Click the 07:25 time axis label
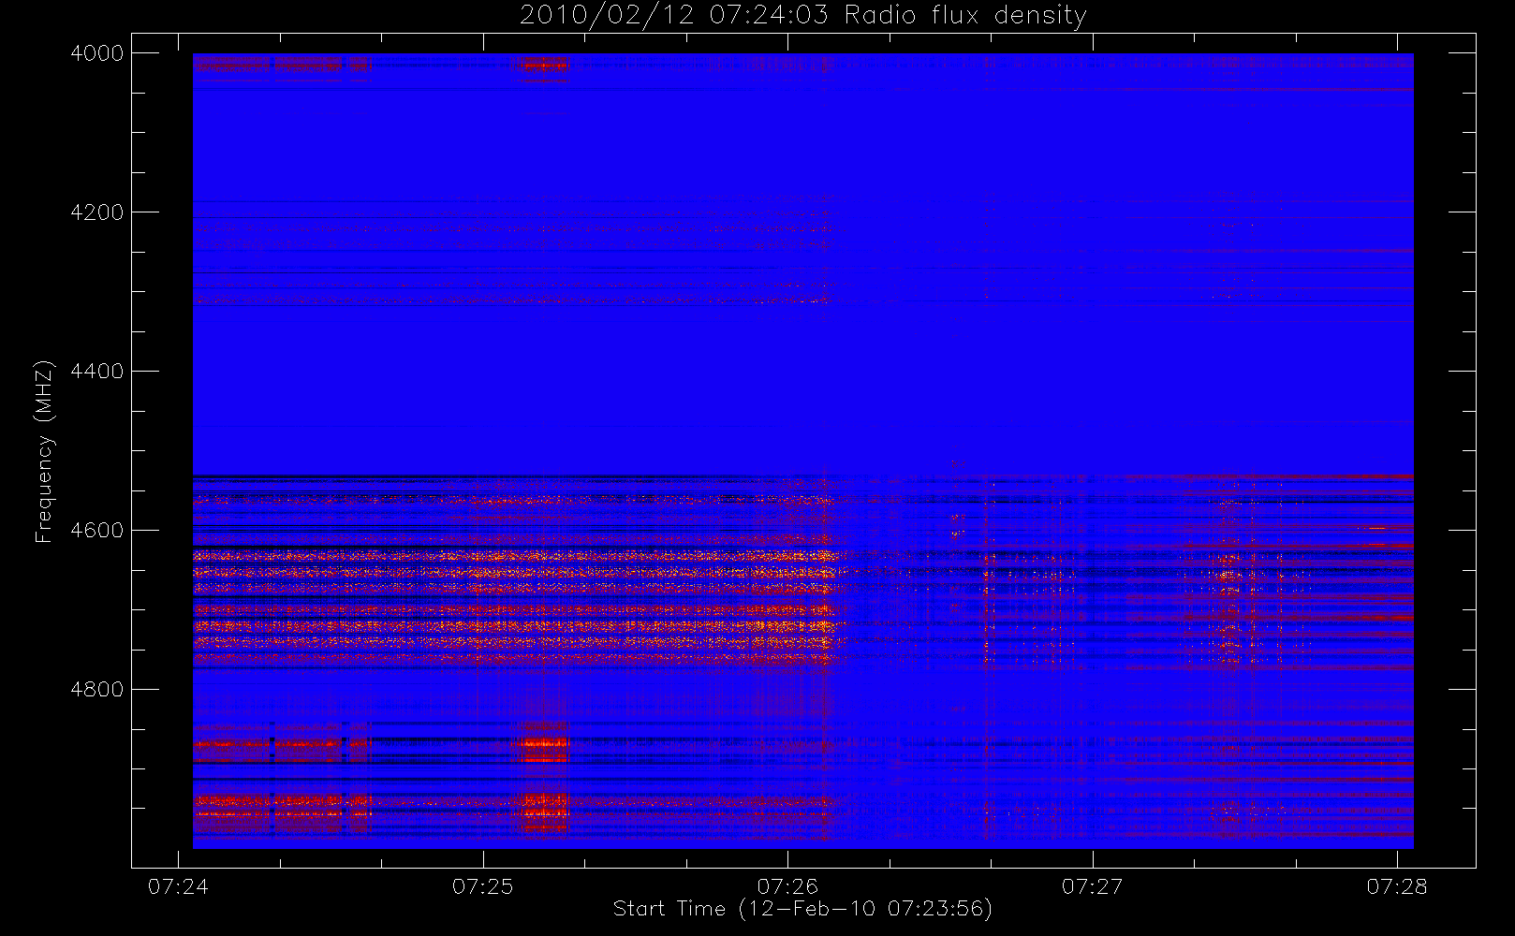 [x=483, y=886]
